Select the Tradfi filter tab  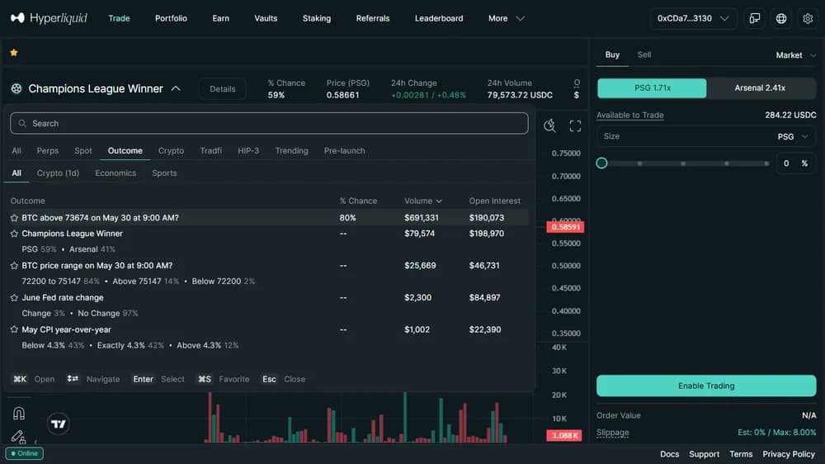211,150
